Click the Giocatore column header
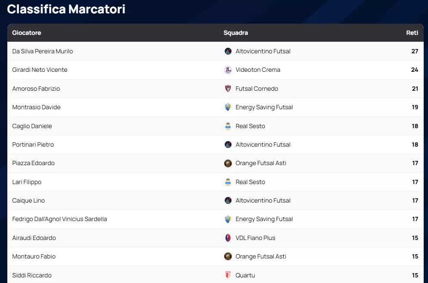The image size is (428, 283). [27, 33]
